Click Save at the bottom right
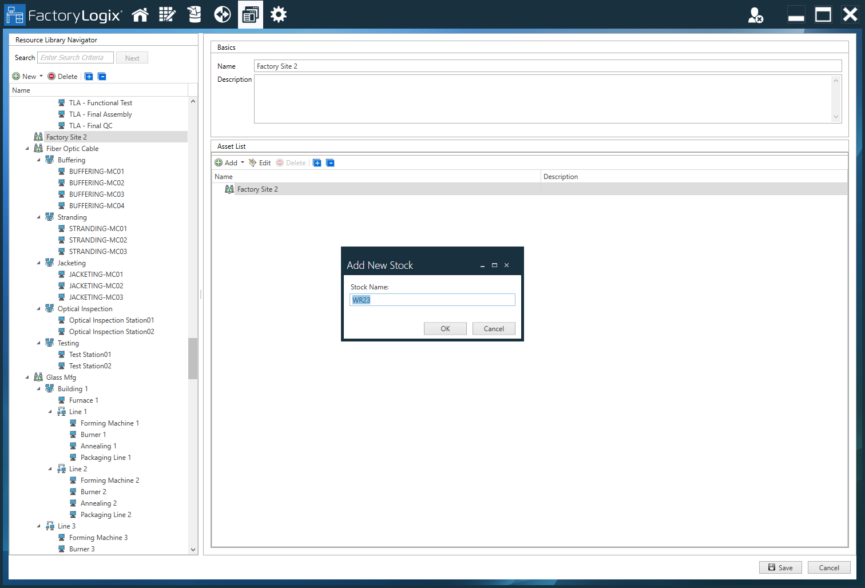Screen dimensions: 865x588 (x=780, y=567)
